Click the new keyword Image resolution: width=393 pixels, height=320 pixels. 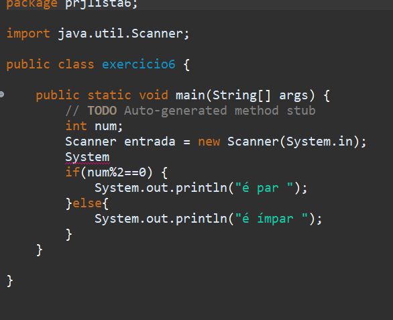pos(209,142)
